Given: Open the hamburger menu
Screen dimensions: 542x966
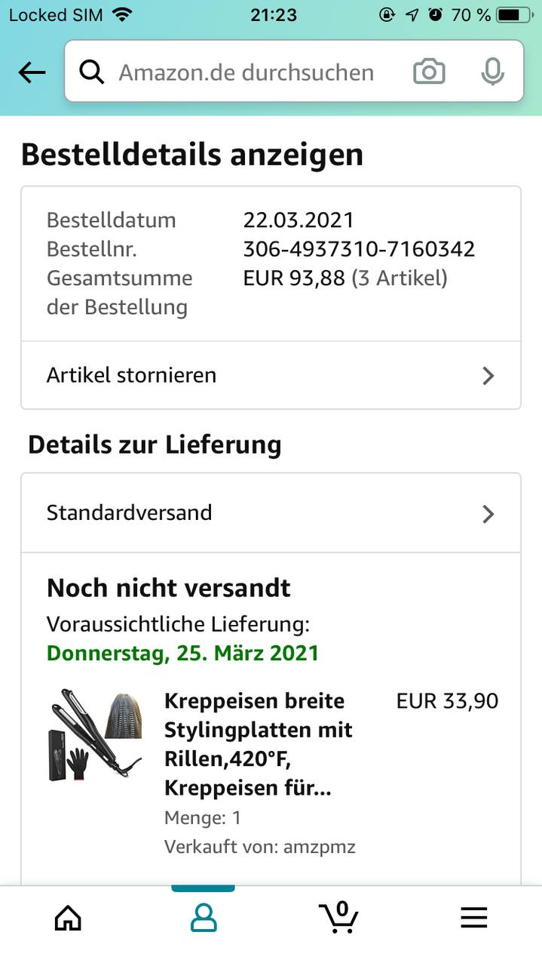Looking at the screenshot, I should point(474,918).
